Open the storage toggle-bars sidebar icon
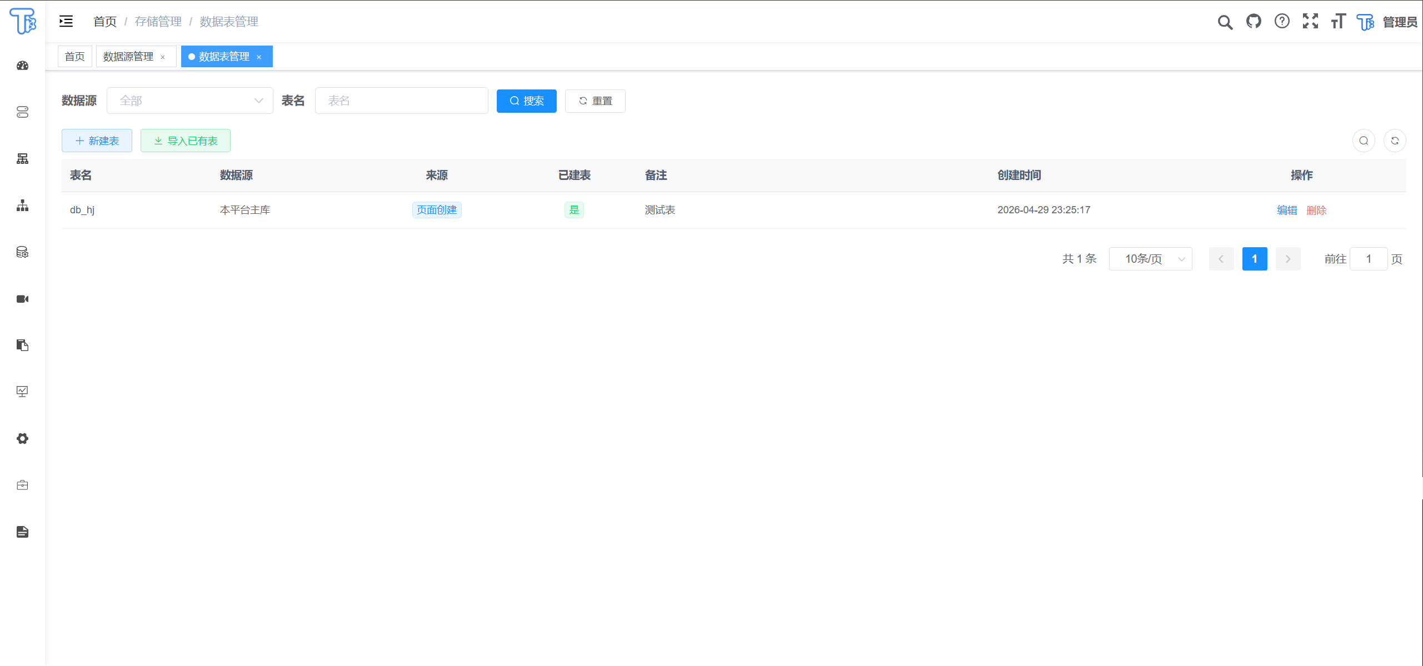Viewport: 1423px width, 666px height. coord(22,112)
